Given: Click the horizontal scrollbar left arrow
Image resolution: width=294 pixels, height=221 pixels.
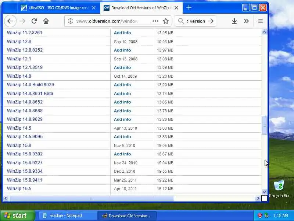Looking at the screenshot, I should (6, 198).
